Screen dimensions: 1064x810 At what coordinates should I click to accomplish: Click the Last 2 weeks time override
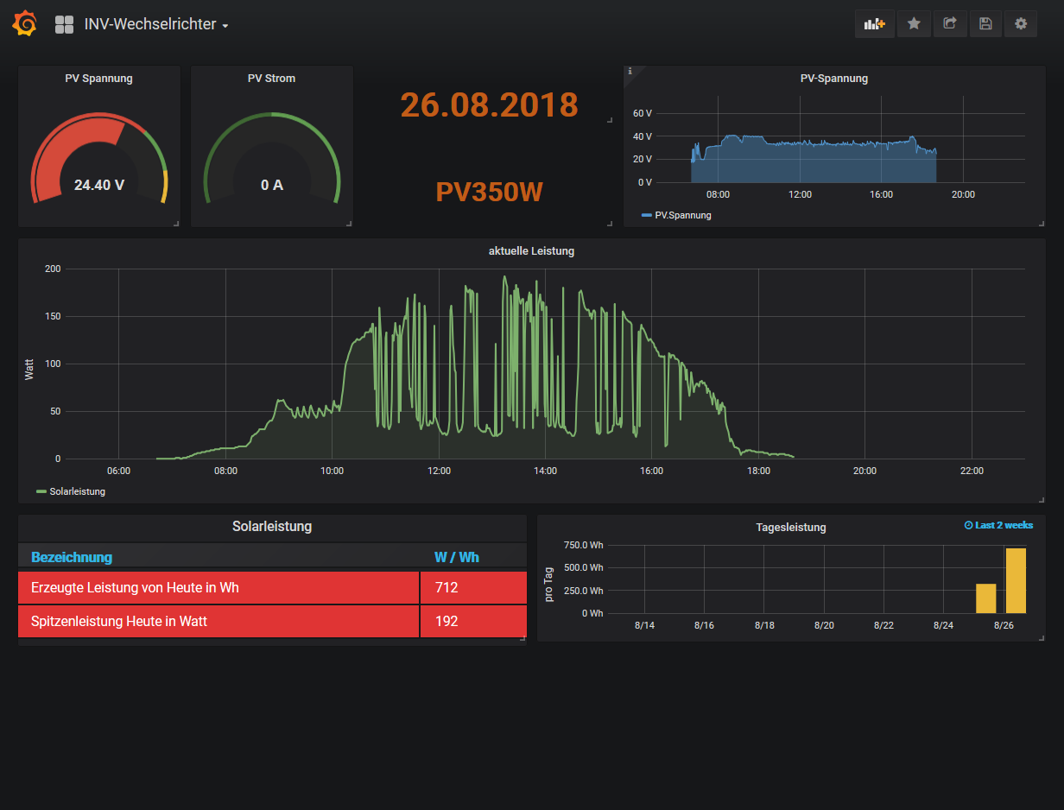point(998,525)
